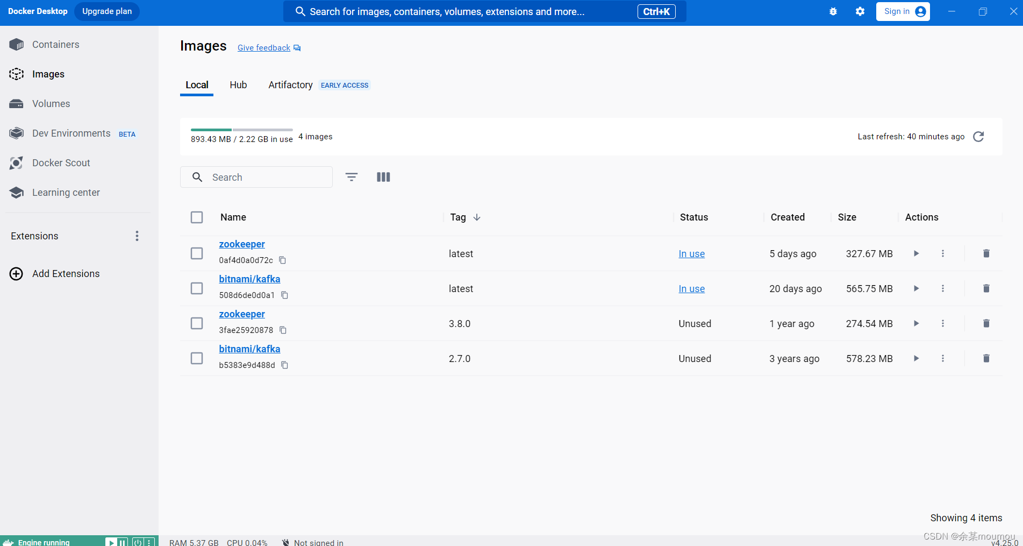Open the Extensions three-dot menu
This screenshot has width=1023, height=546.
pyautogui.click(x=137, y=236)
